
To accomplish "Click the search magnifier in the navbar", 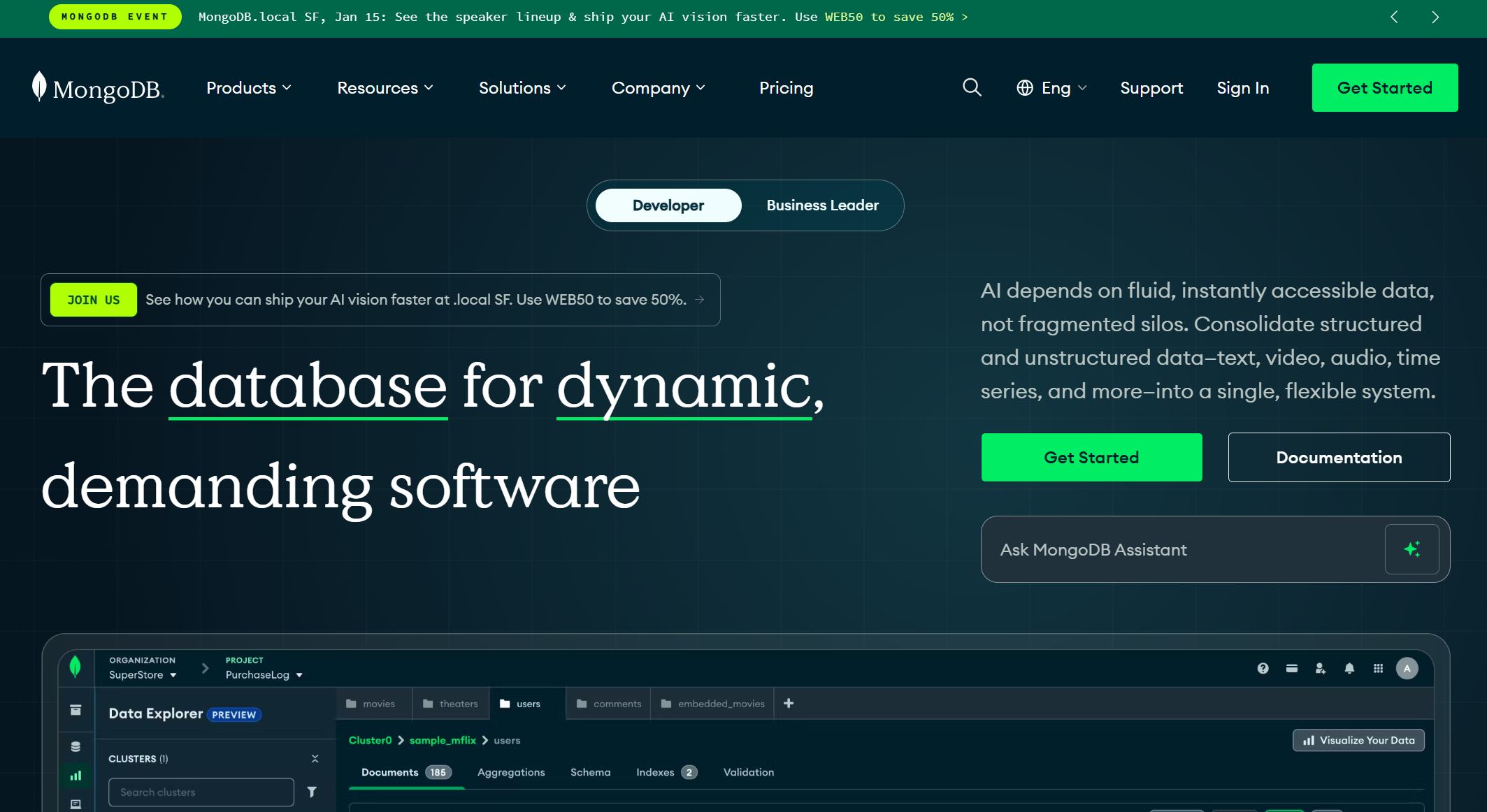I will pos(972,87).
